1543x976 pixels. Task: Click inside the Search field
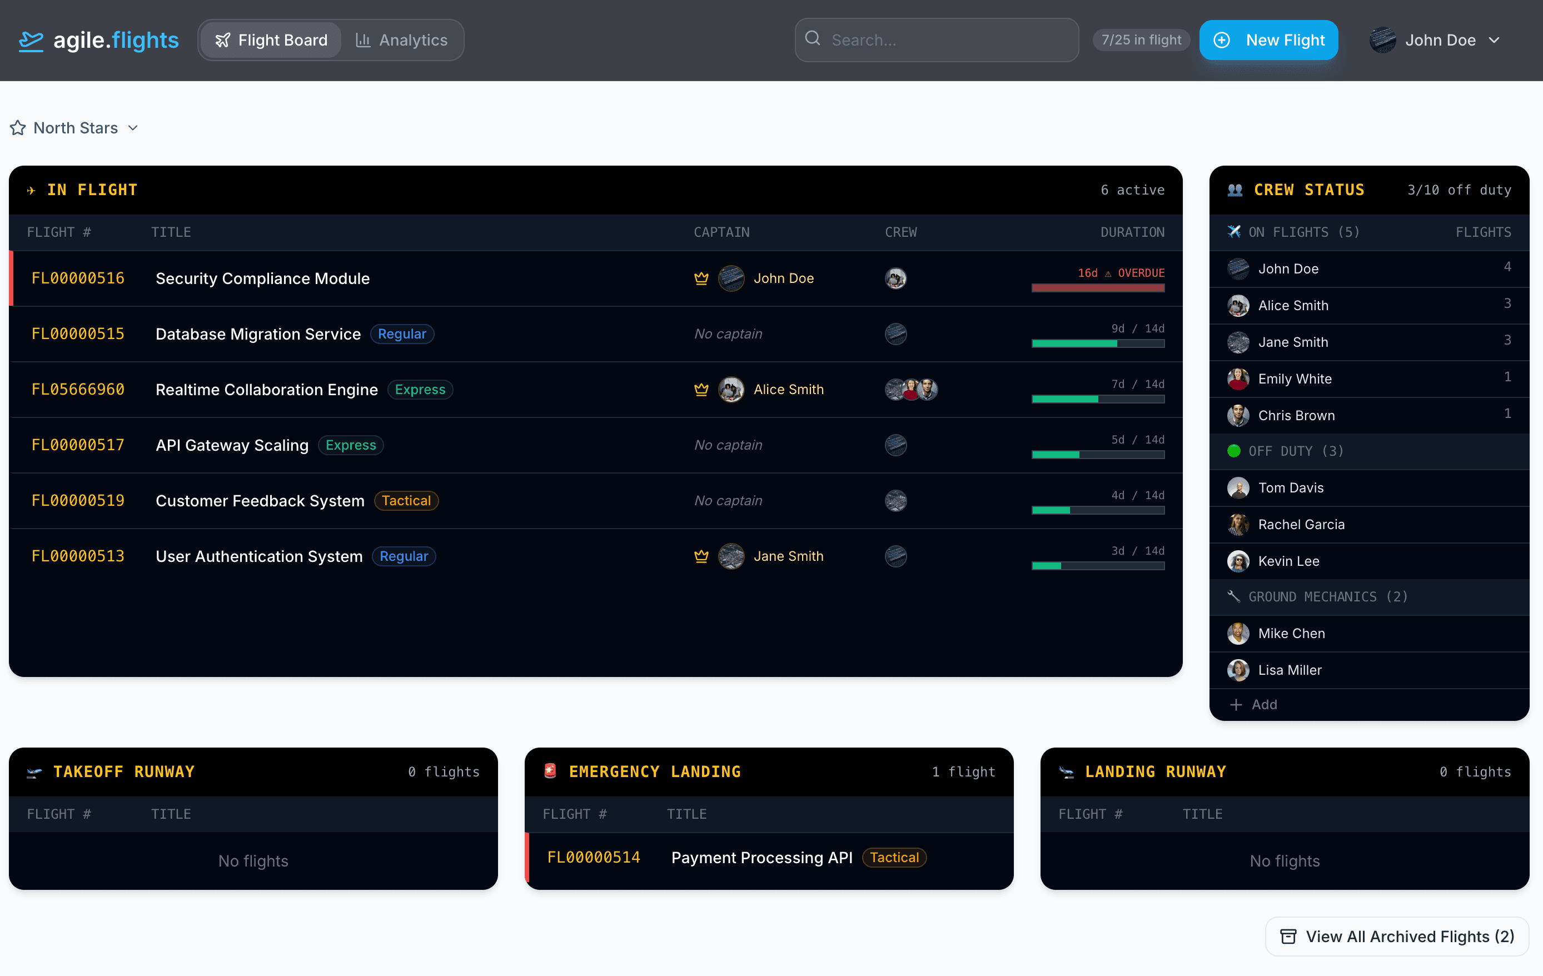(935, 39)
